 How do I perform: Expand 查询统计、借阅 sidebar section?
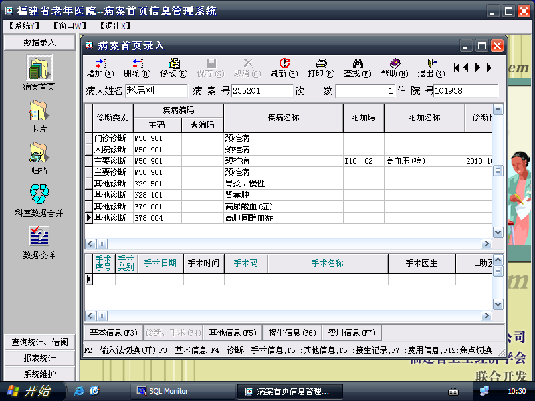click(39, 342)
